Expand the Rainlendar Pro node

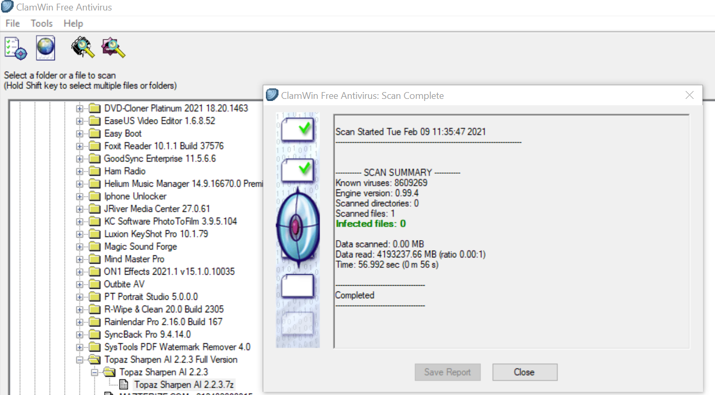pos(80,322)
